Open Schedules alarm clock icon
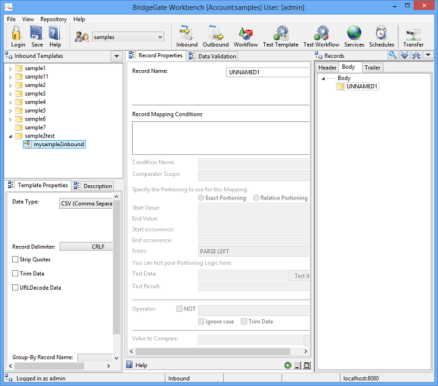 coord(381,33)
